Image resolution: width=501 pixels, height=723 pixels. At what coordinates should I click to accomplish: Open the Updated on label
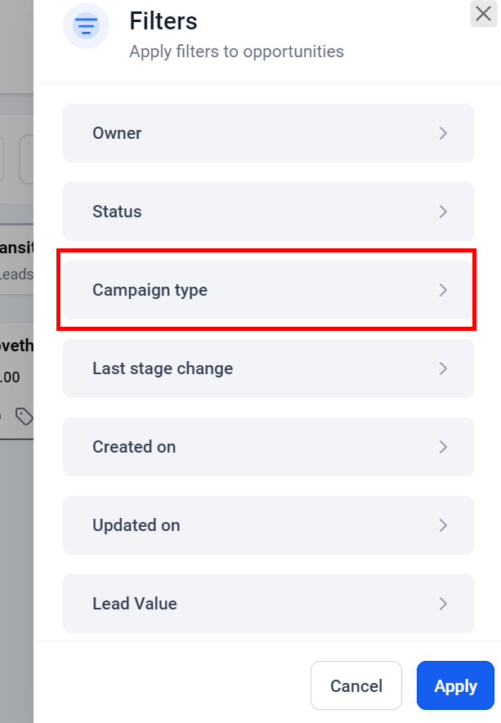[136, 525]
